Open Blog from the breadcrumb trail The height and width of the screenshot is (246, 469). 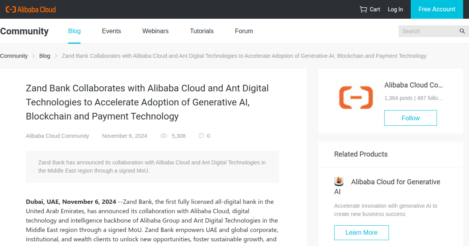click(x=45, y=56)
